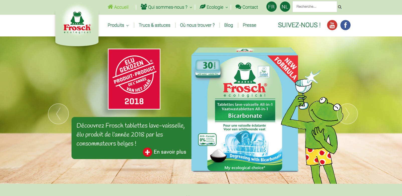402x196 pixels.
Task: Open the Blog menu item
Action: [x=229, y=25]
